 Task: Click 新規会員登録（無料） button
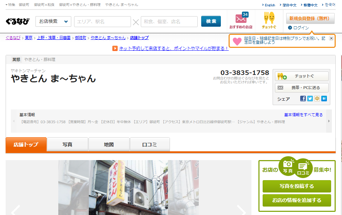point(310,19)
